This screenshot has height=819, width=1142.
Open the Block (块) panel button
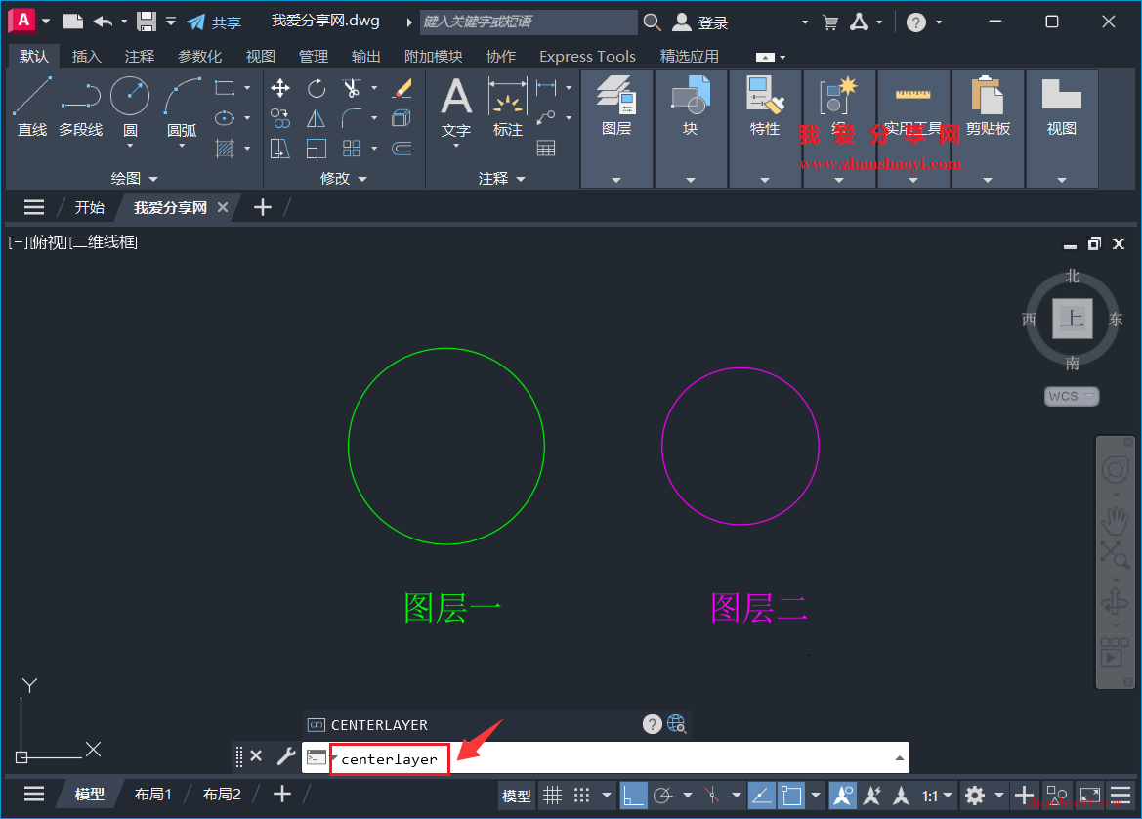coord(690,107)
